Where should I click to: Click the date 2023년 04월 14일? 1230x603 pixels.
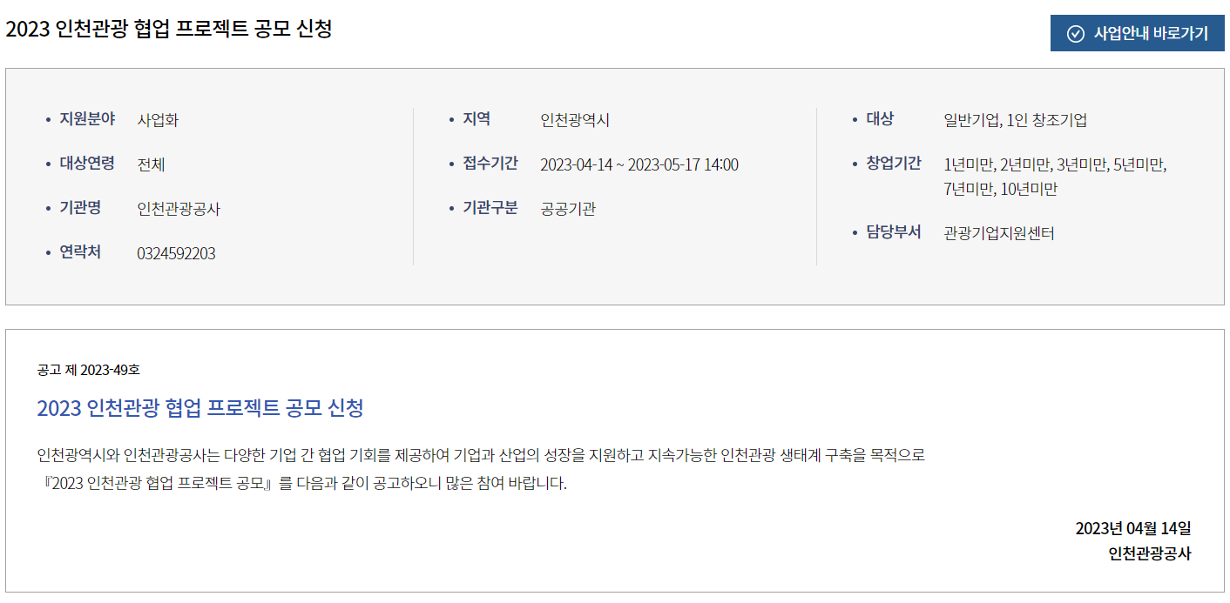(x=1133, y=528)
